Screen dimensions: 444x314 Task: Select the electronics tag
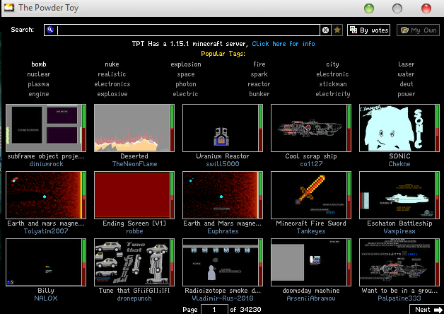tap(112, 84)
